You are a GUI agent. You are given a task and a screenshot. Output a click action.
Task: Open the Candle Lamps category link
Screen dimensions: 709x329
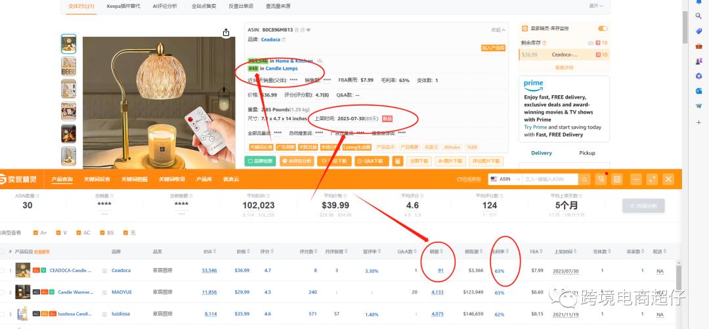pos(281,68)
